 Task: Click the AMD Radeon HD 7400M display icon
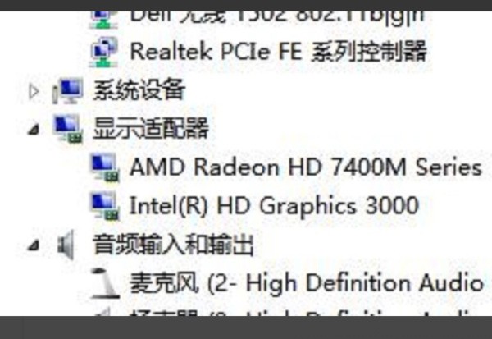[x=105, y=167]
